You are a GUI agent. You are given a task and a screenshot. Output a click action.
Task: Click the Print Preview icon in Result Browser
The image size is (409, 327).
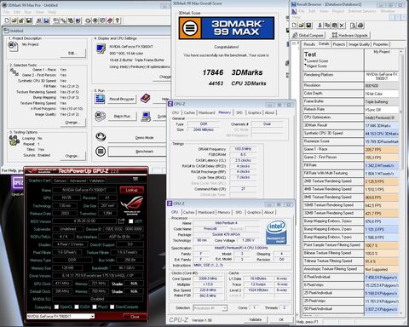pyautogui.click(x=353, y=26)
